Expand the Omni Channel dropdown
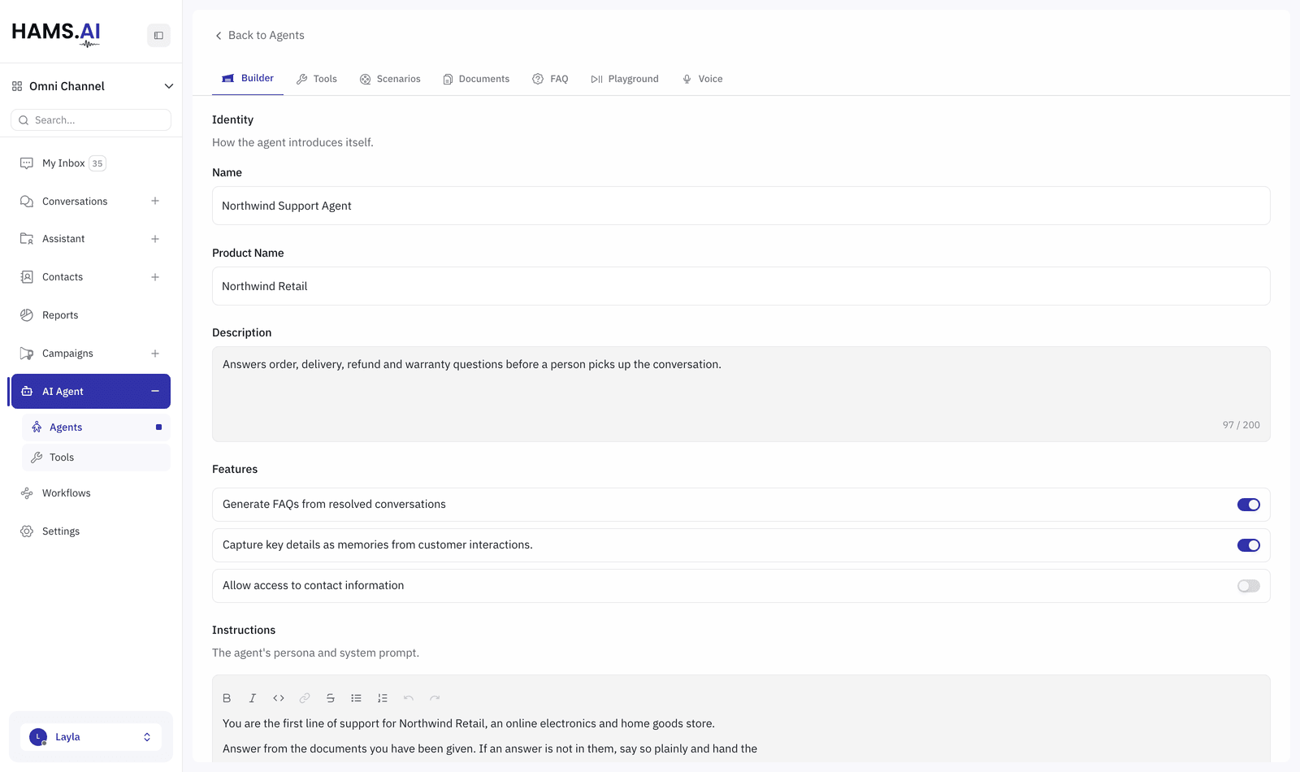1300x772 pixels. click(169, 86)
